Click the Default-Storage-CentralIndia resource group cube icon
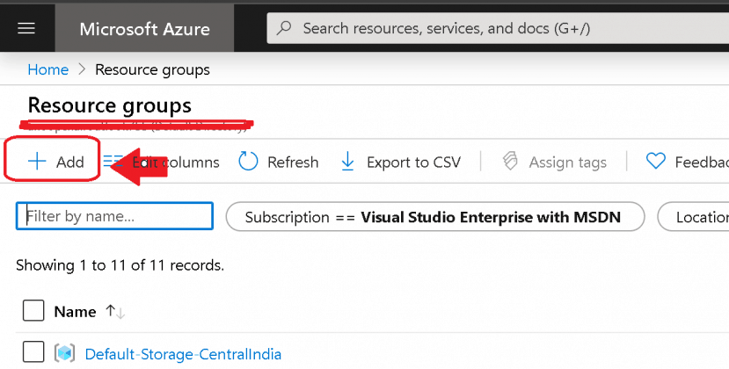This screenshot has width=729, height=369. [64, 354]
